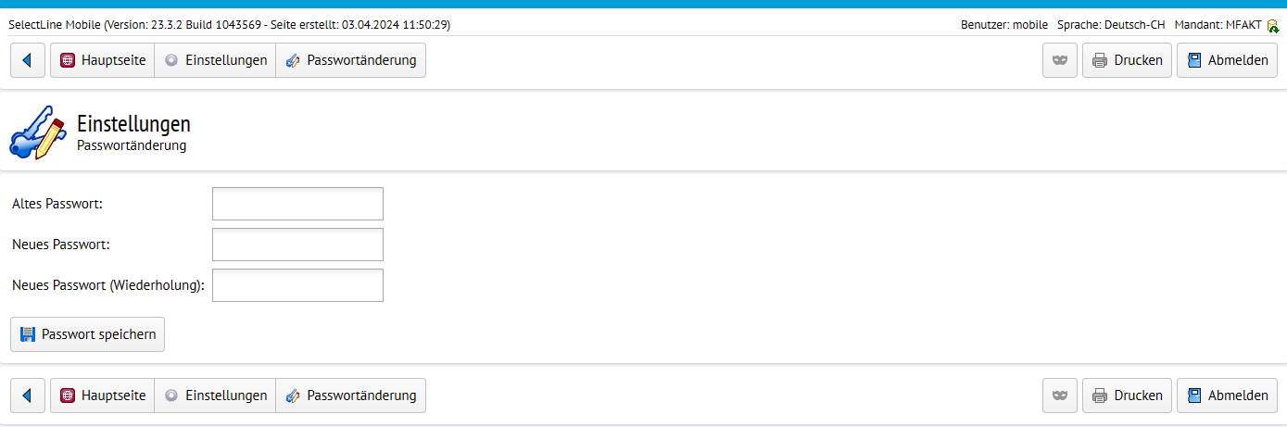Open Hauptseite from the bottom breadcrumb
The height and width of the screenshot is (427, 1287).
click(x=102, y=396)
